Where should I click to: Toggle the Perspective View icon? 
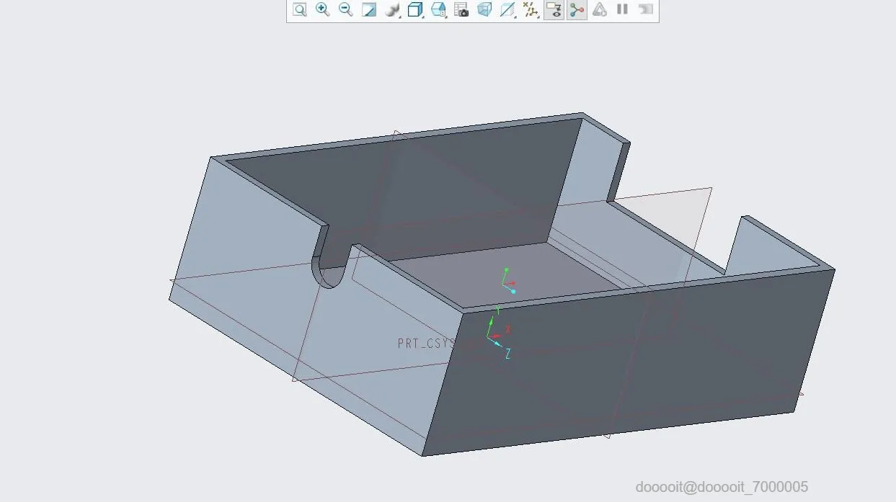pyautogui.click(x=484, y=10)
